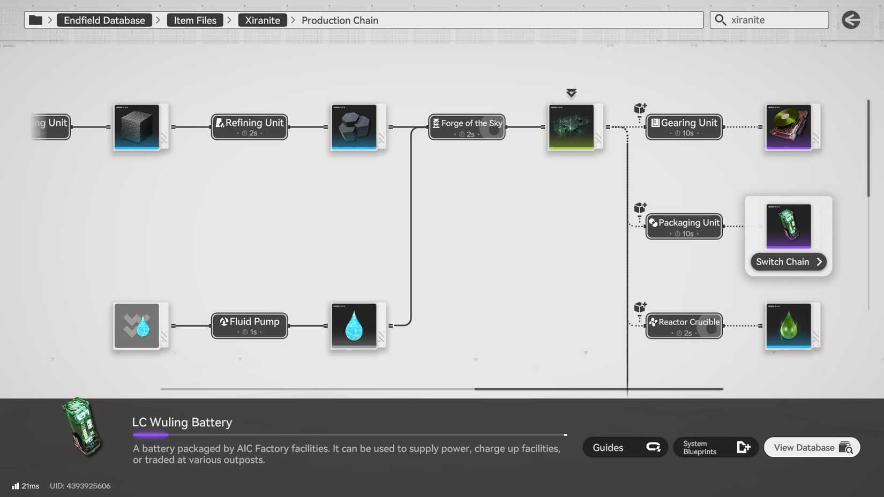The height and width of the screenshot is (497, 884).
Task: Go to Endfield Database breadcrumb
Action: (x=104, y=20)
